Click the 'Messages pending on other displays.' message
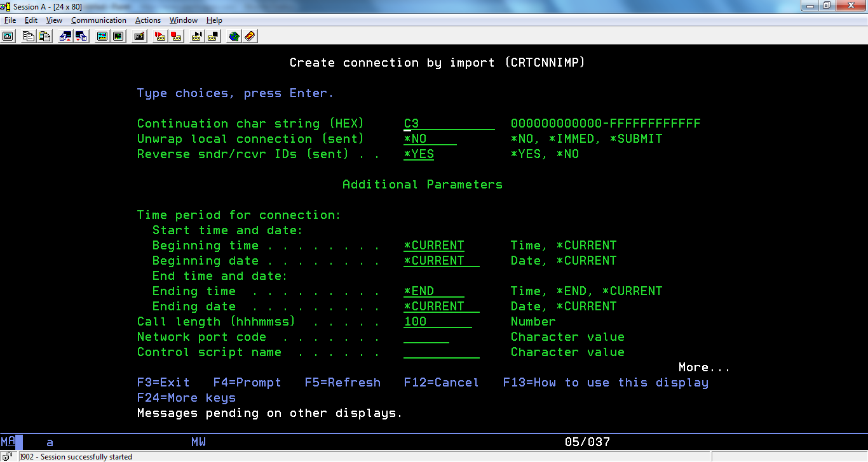This screenshot has height=462, width=868. point(270,413)
